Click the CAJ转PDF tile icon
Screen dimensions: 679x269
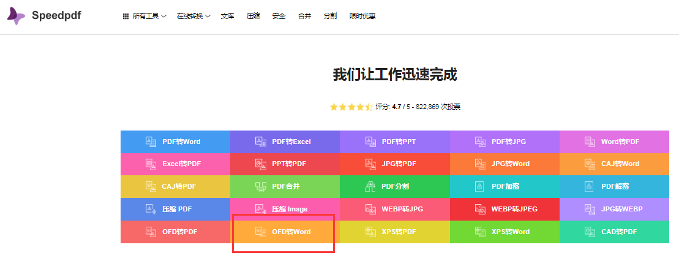click(151, 187)
